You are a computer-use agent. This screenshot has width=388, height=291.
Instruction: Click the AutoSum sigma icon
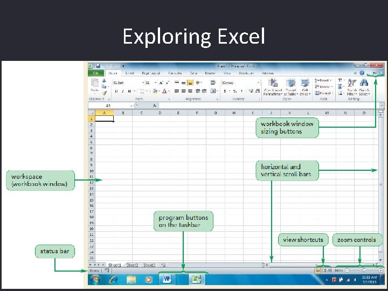point(340,80)
